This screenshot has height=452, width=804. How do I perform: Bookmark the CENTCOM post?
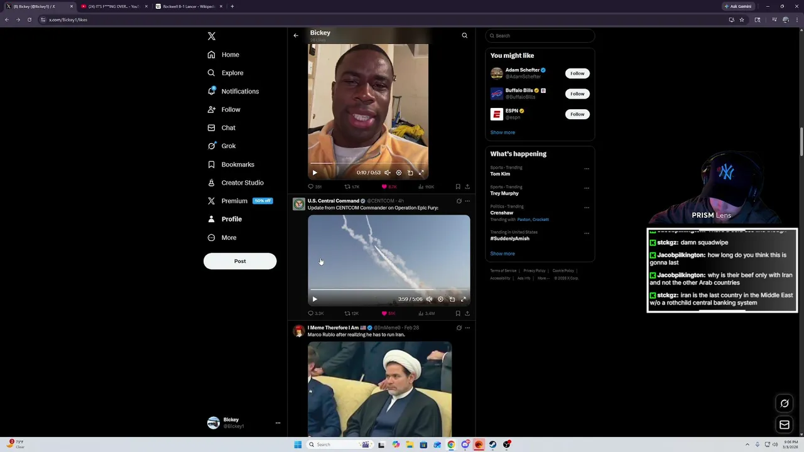point(458,313)
